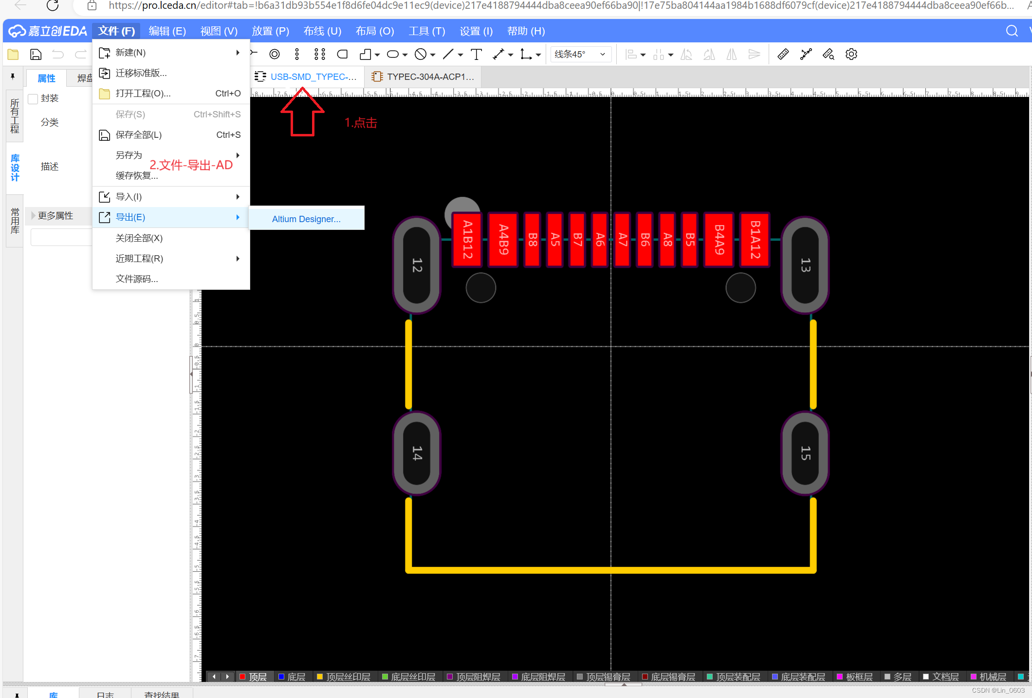Click the search magnifier icon at top right

(1012, 31)
